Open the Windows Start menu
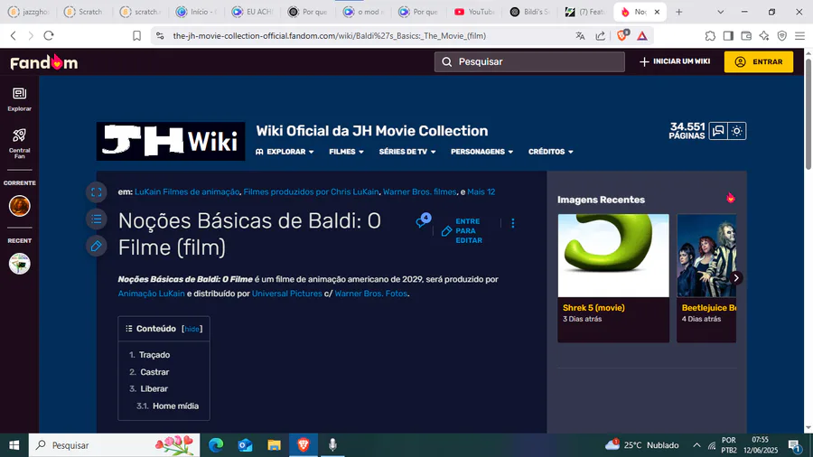Screen dimensions: 813x457 (14, 445)
